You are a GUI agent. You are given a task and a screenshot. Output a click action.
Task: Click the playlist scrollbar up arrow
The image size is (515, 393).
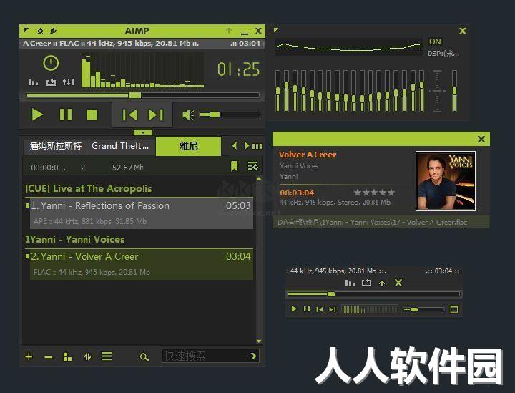tap(259, 179)
